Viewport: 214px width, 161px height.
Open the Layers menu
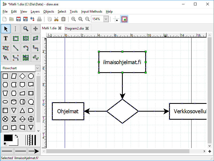tap(35, 12)
